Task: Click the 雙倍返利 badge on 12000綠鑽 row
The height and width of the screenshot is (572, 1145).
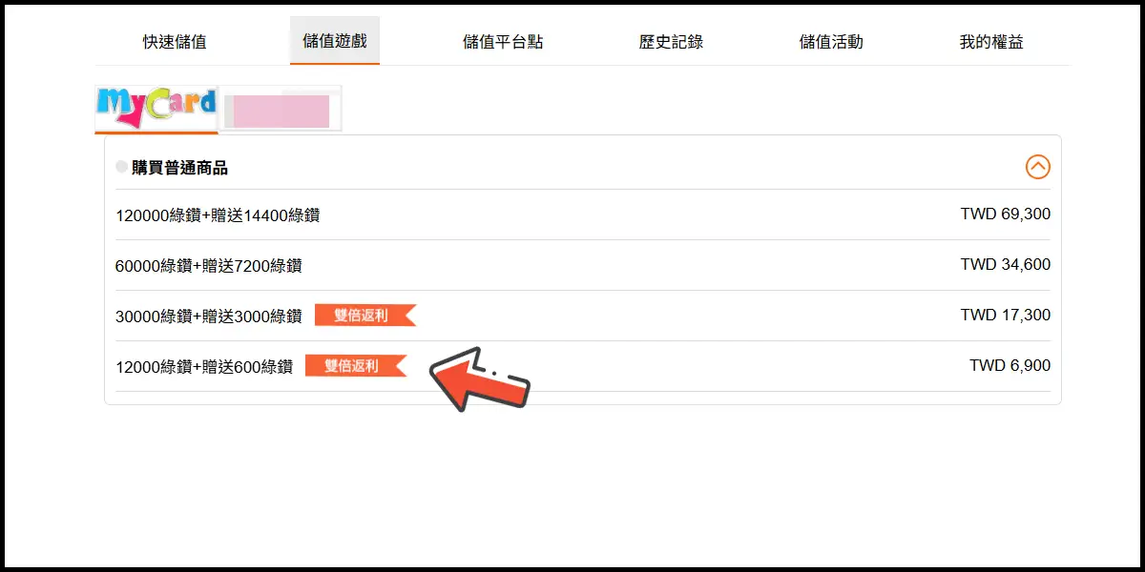Action: pyautogui.click(x=356, y=366)
